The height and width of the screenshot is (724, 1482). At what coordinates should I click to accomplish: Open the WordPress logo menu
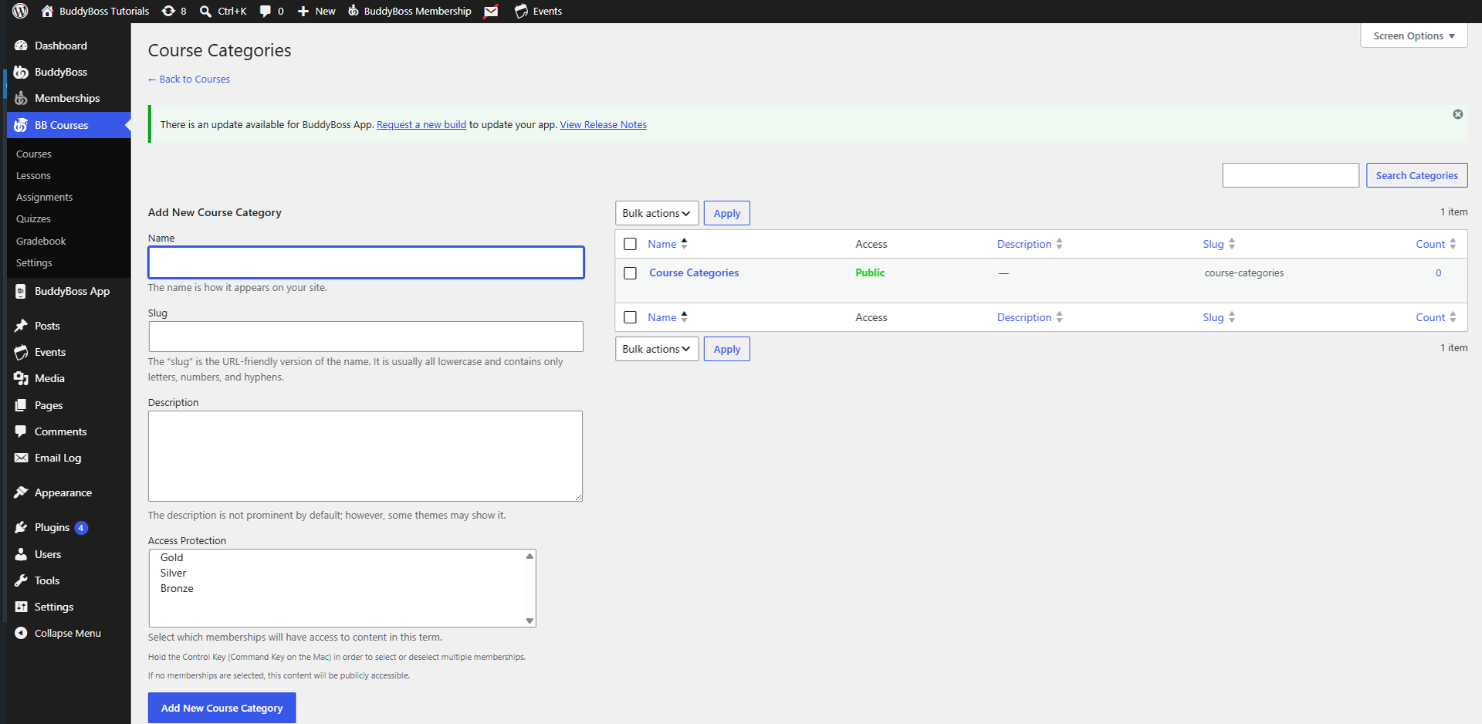coord(21,11)
